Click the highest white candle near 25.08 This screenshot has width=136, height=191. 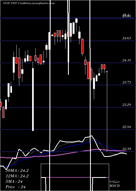pos(76,20)
